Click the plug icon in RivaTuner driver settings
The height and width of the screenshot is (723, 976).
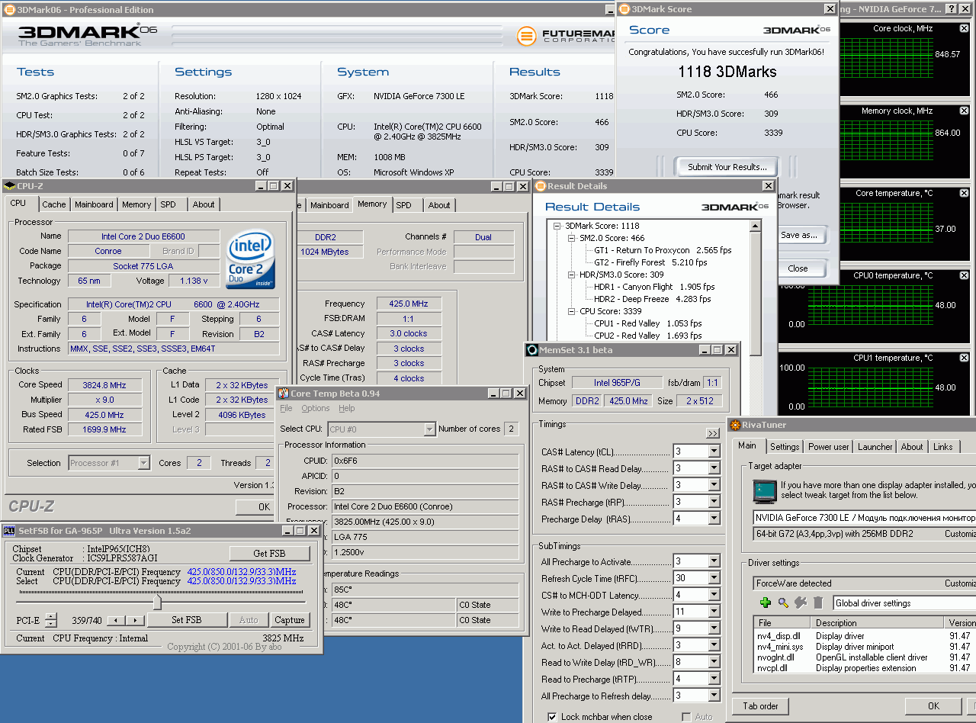click(x=801, y=602)
